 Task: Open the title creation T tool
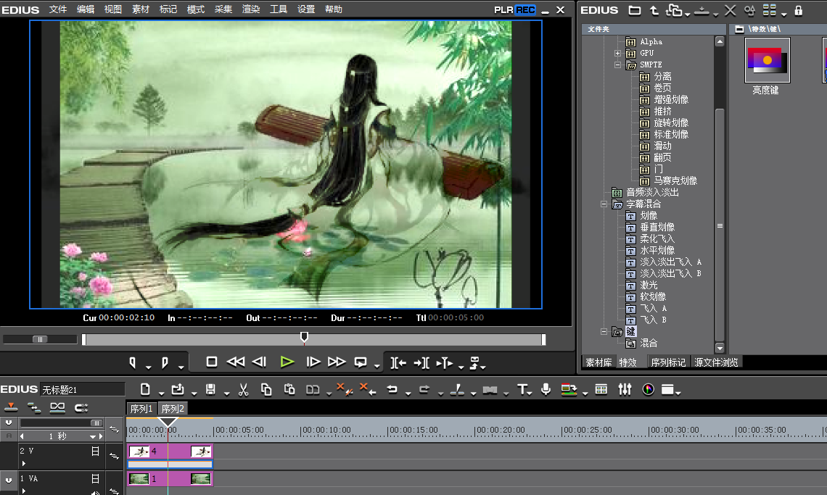point(523,390)
